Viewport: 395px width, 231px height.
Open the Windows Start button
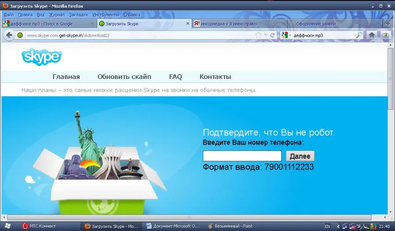click(x=8, y=226)
